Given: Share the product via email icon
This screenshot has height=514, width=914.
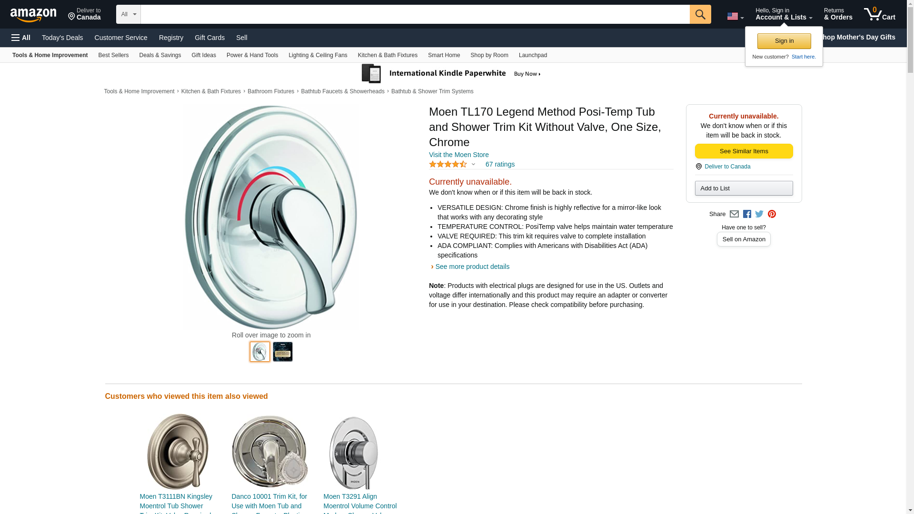Looking at the screenshot, I should coord(734,214).
